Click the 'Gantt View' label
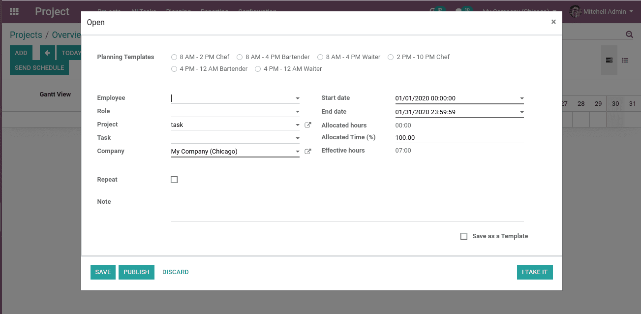 (55, 94)
